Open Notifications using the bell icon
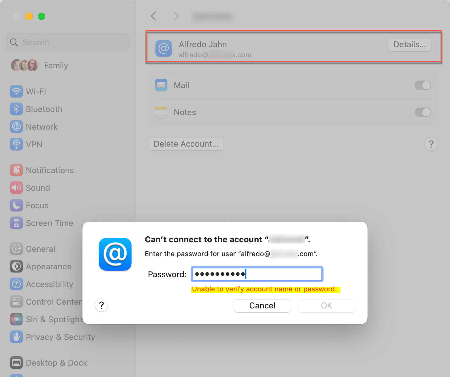The image size is (450, 377). coord(16,170)
